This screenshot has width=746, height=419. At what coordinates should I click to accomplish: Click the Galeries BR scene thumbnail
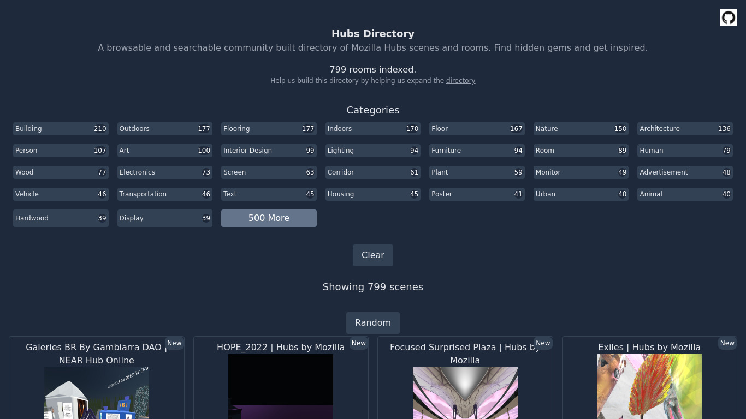tap(97, 393)
